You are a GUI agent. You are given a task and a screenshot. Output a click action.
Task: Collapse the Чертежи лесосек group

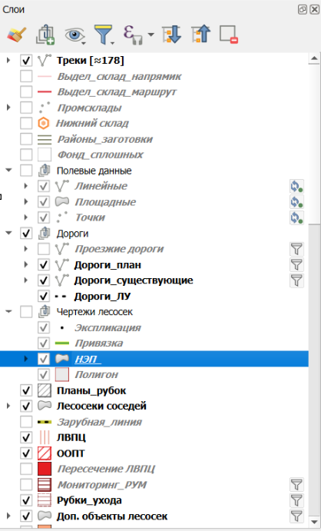pyautogui.click(x=8, y=311)
